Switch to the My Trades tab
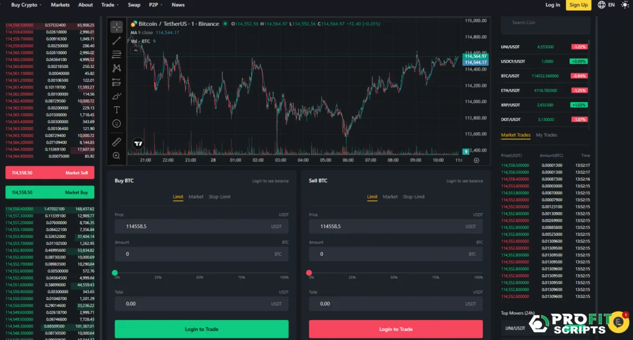Viewport: 633px width, 340px height. pyautogui.click(x=546, y=135)
